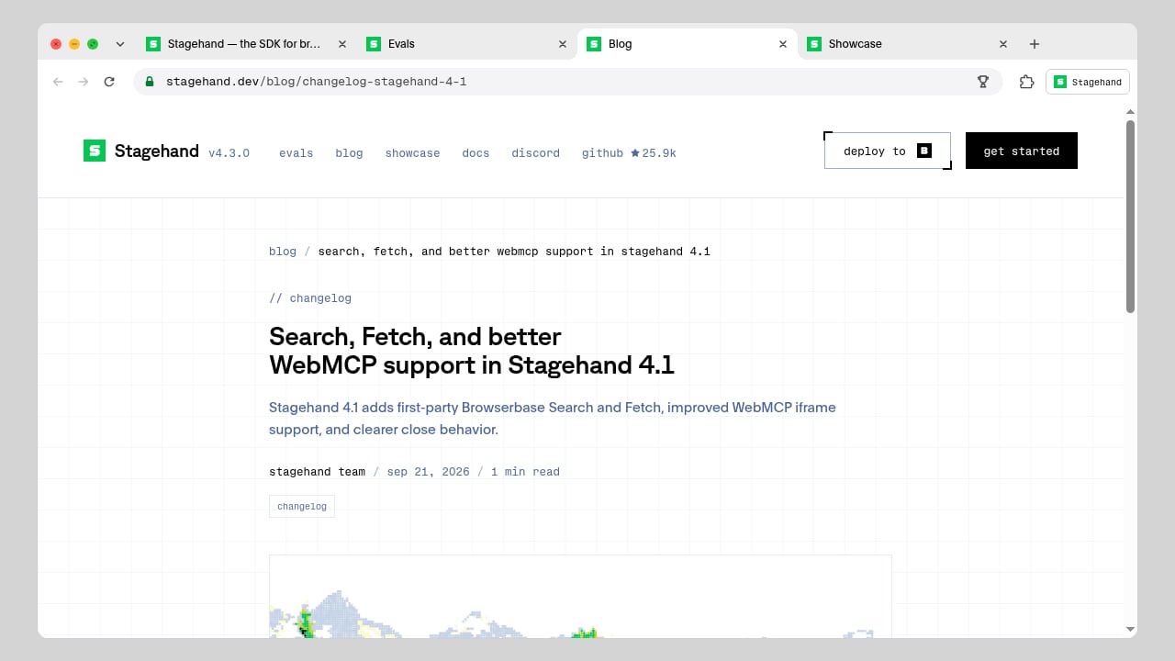Click the v4.3.0 version label
The width and height of the screenshot is (1175, 661).
click(x=229, y=153)
